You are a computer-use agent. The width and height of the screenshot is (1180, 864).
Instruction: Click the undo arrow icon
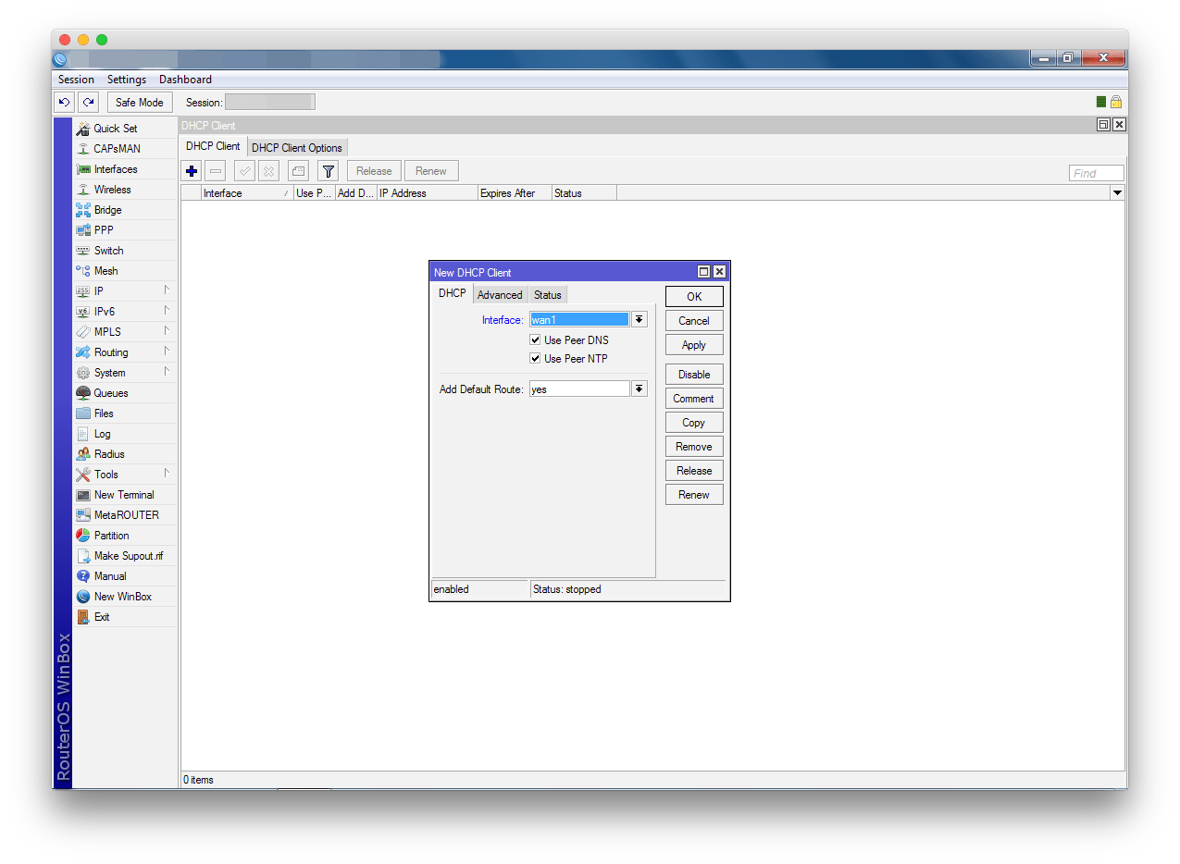coord(64,103)
